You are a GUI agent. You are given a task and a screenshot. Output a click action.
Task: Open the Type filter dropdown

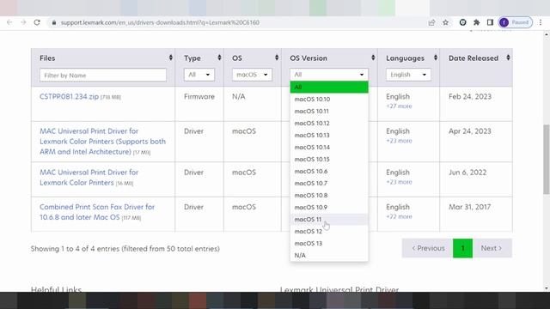point(199,75)
